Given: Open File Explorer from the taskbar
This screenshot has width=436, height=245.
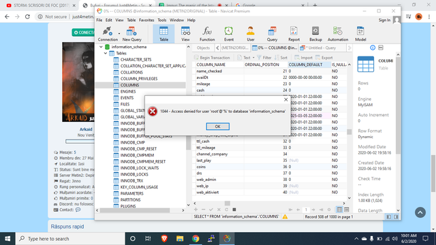Looking at the screenshot, I should click(180, 239).
